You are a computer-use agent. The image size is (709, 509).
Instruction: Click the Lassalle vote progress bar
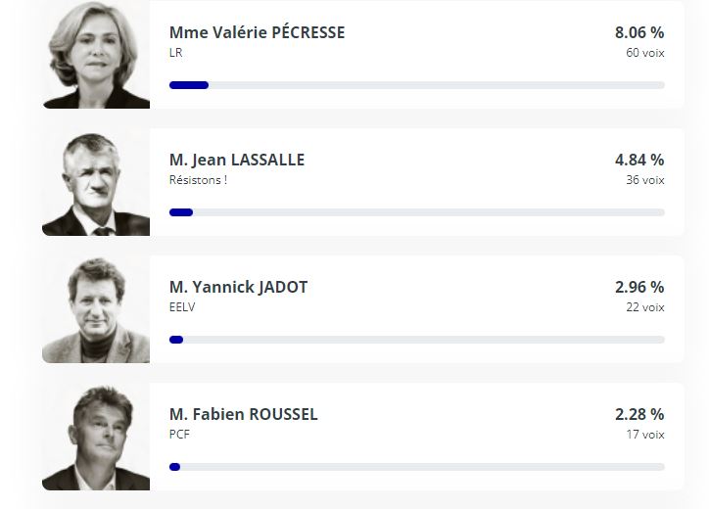tap(417, 212)
